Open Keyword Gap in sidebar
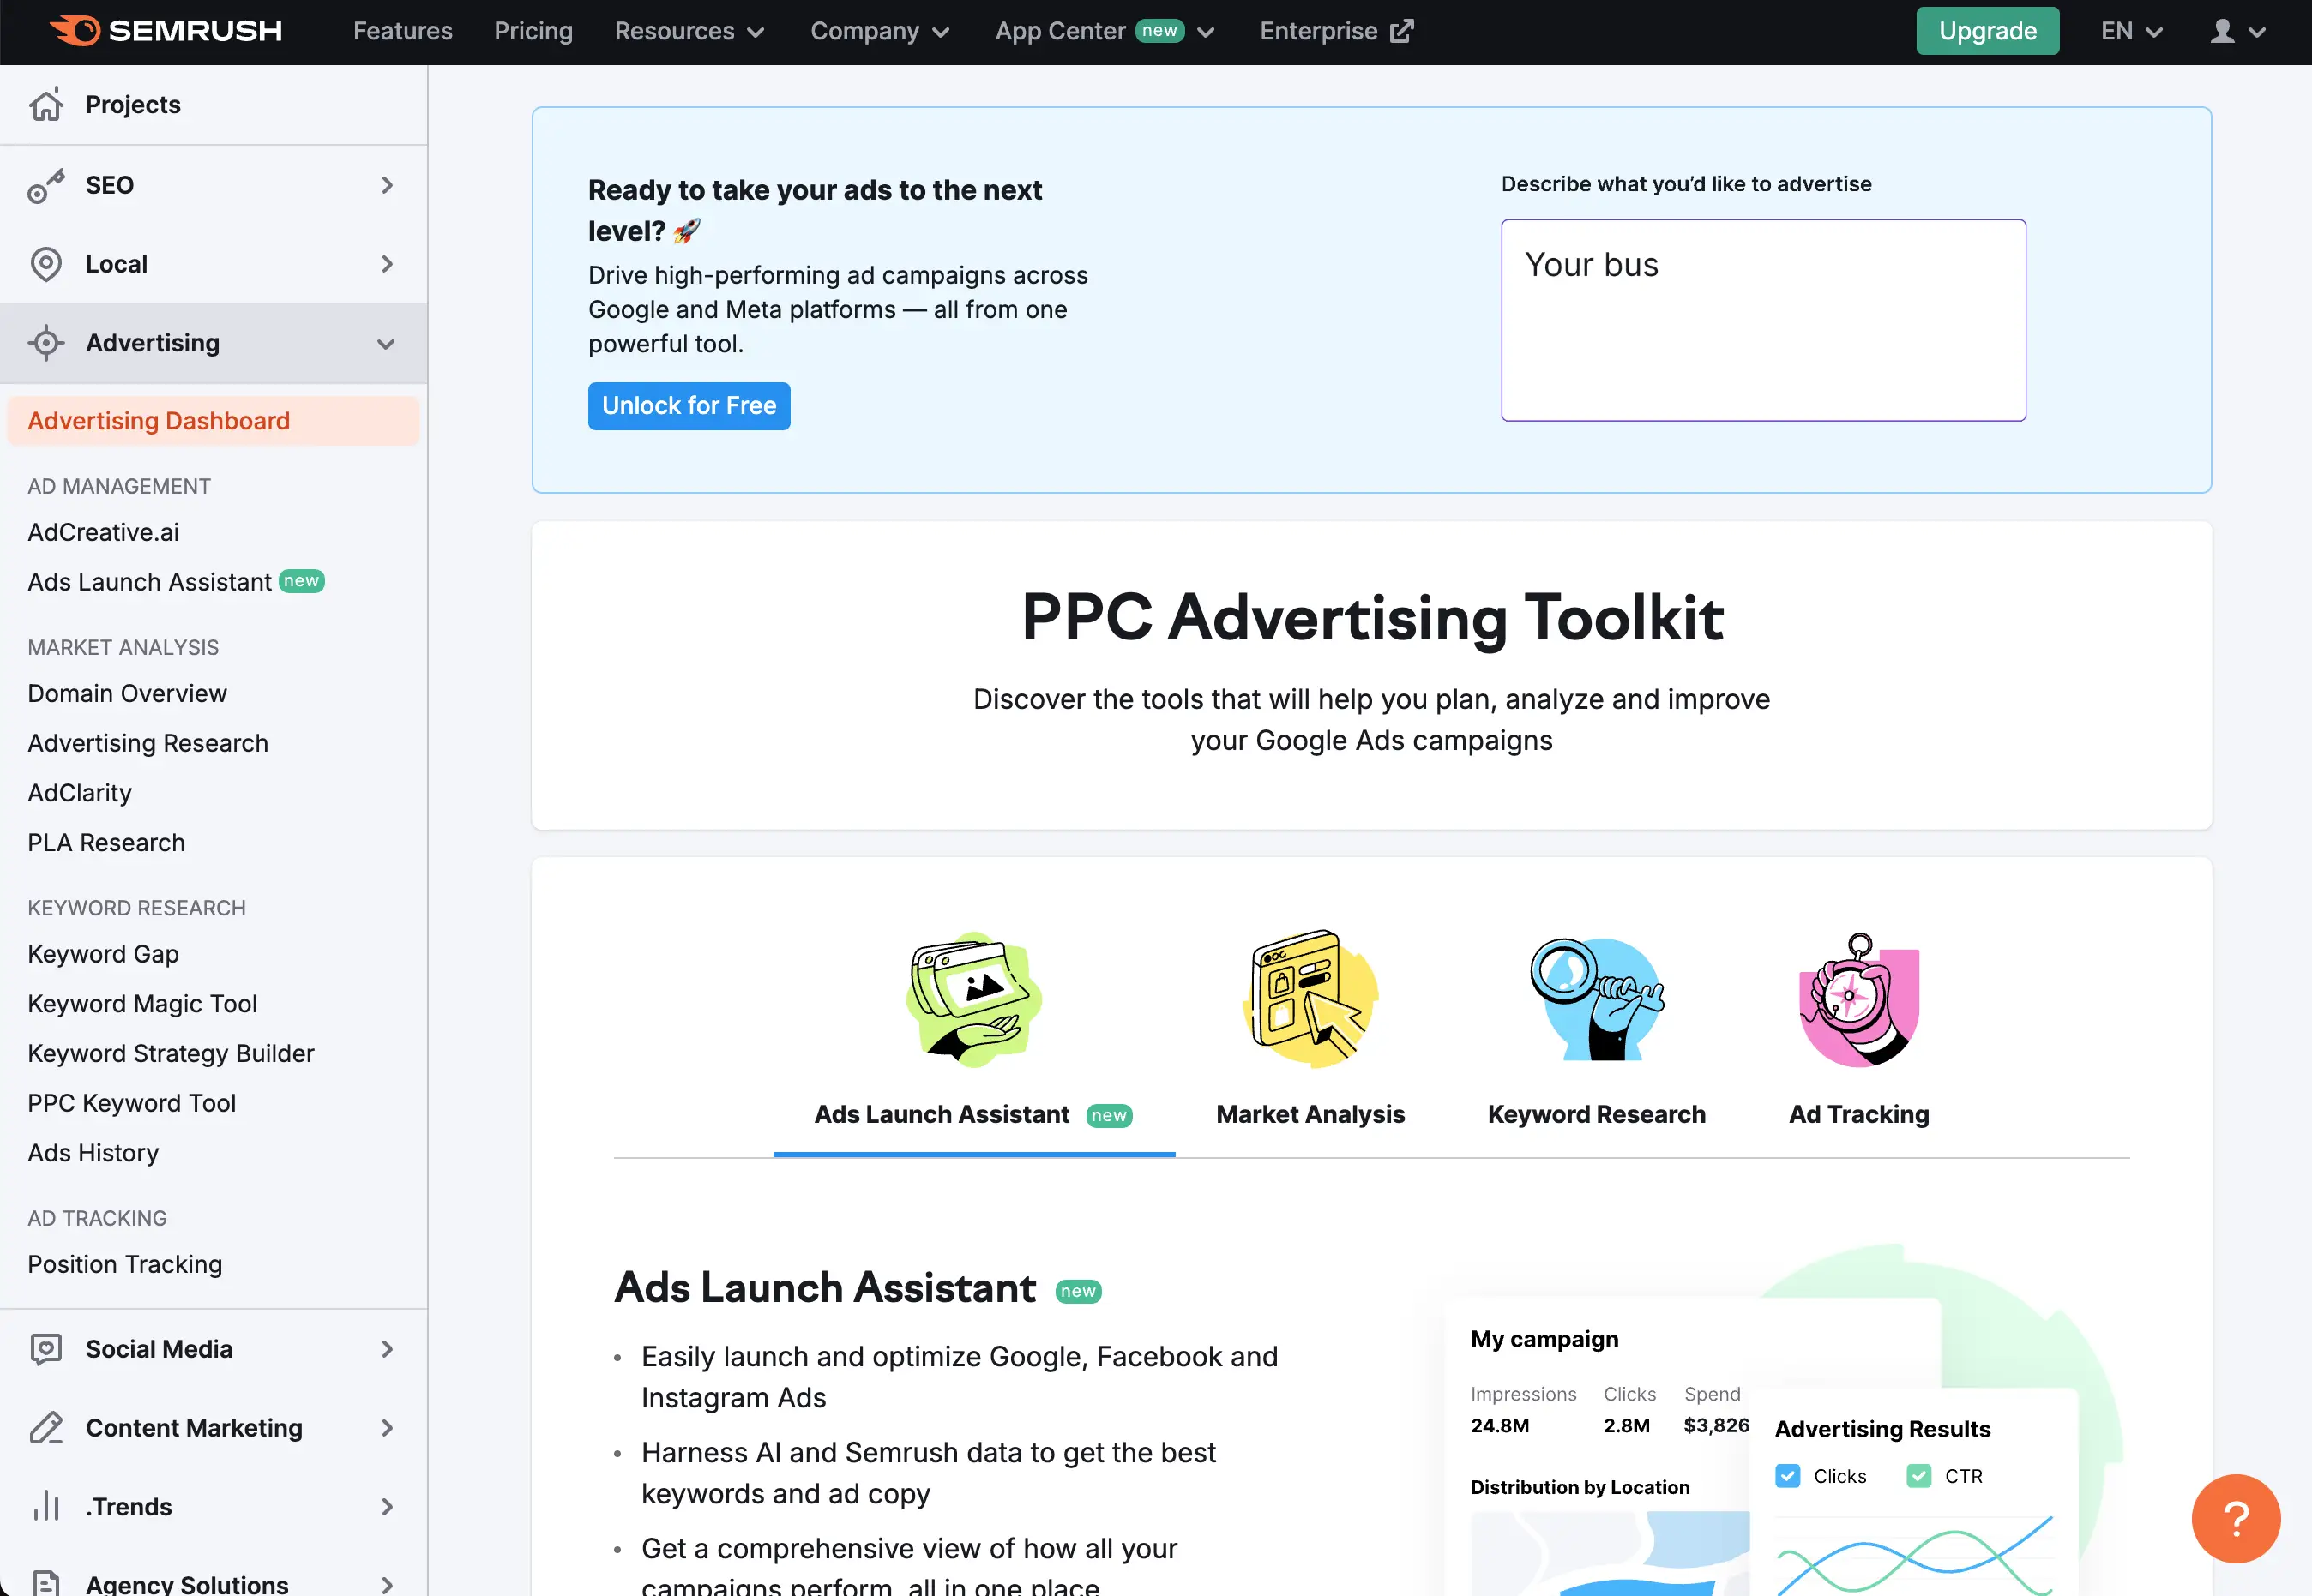 click(103, 954)
